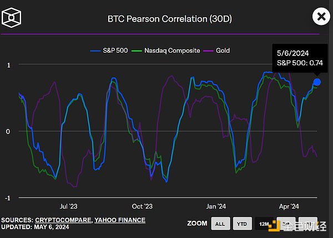This screenshot has width=333, height=238.
Task: Click the green Nasdaq legend line swatch
Action: 140,50
